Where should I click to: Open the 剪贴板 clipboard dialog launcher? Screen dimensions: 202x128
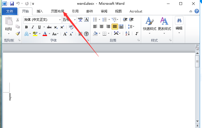coord(19,40)
